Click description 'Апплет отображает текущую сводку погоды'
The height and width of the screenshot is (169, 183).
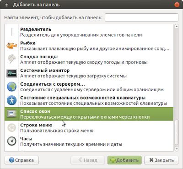point(84,62)
